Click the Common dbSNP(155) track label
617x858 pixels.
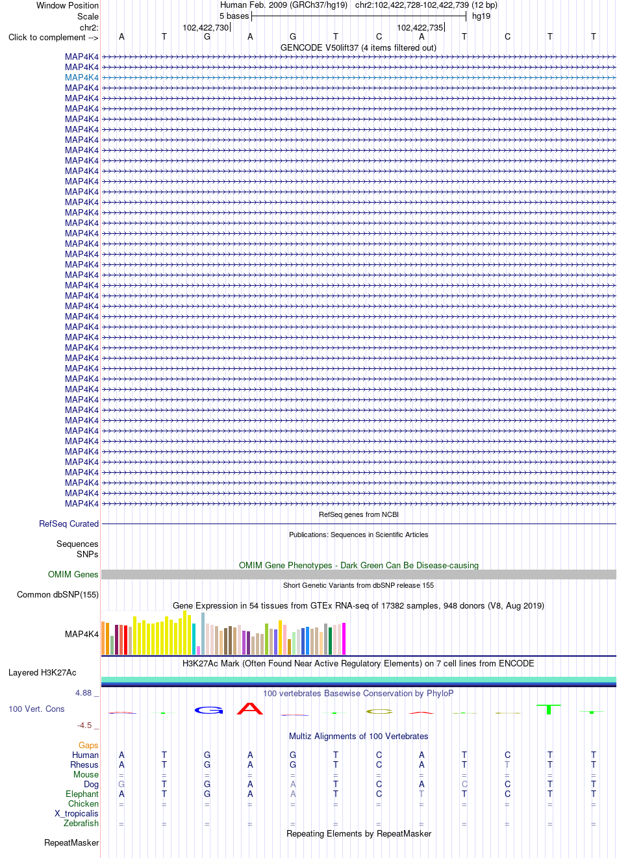click(58, 594)
